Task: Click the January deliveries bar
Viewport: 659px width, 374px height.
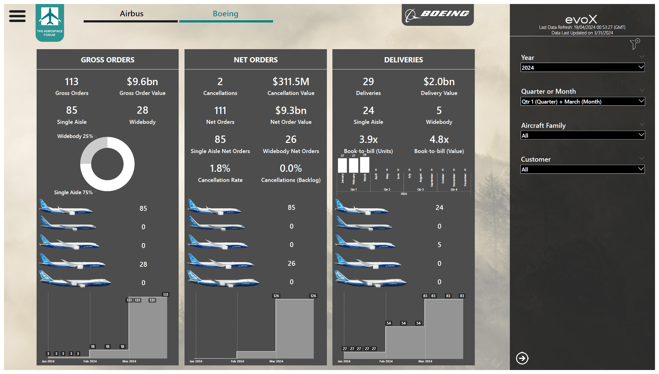Action: click(x=342, y=165)
